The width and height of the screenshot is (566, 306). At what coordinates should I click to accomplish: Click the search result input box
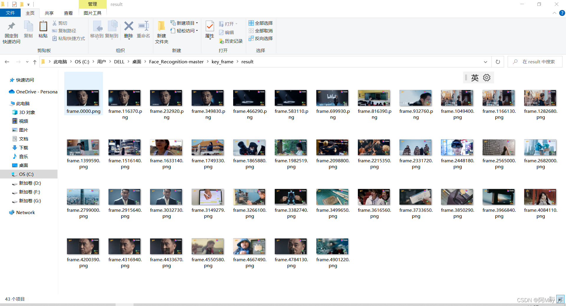tap(535, 62)
